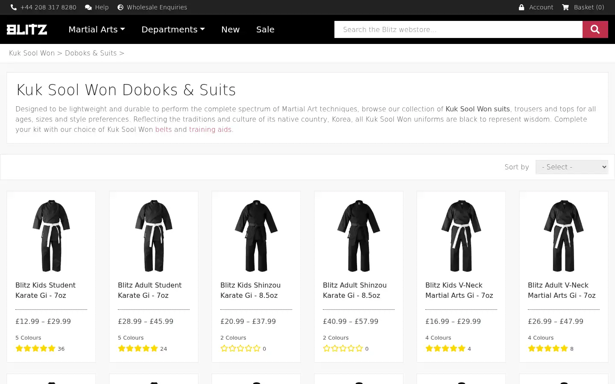This screenshot has height=384, width=615.
Task: Open Blitz Adult Shinzou Karate Gi image
Action: pos(359,236)
